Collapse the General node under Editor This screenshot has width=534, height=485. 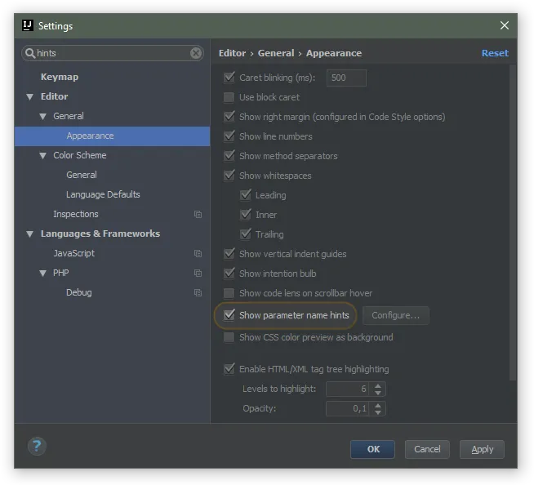coord(43,117)
